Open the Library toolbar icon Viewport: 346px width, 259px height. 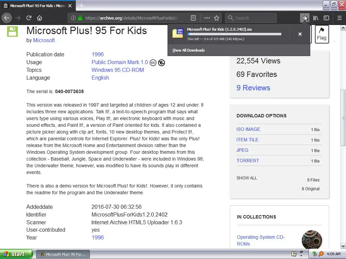(x=316, y=18)
